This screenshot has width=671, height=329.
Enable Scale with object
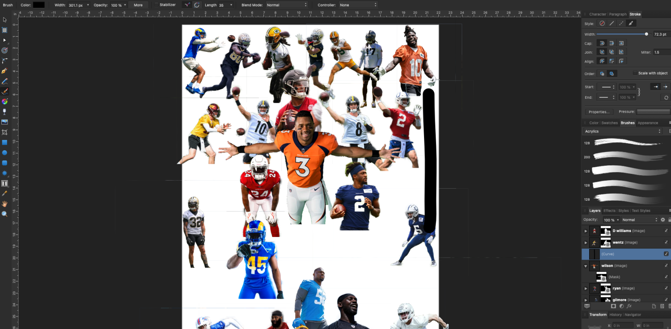(635, 73)
